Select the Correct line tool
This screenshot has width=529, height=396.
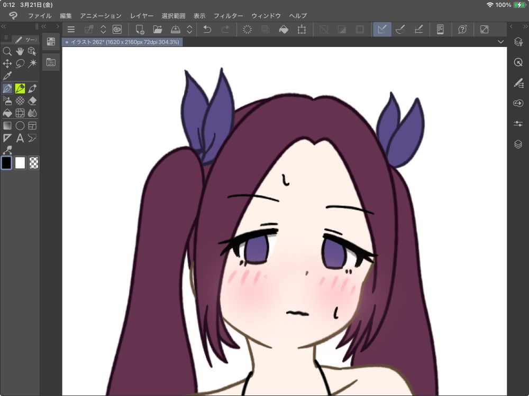[x=7, y=150]
